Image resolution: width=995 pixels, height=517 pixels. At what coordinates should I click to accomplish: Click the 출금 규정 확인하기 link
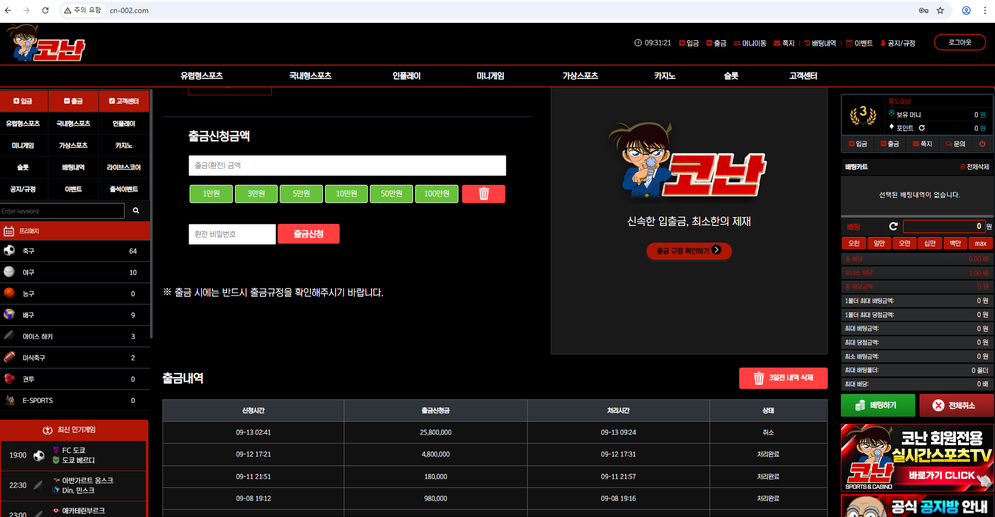[689, 250]
